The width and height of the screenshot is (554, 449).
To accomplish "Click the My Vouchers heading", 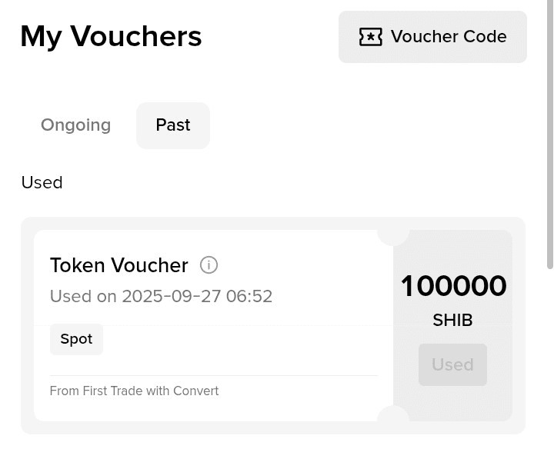I will (x=111, y=36).
